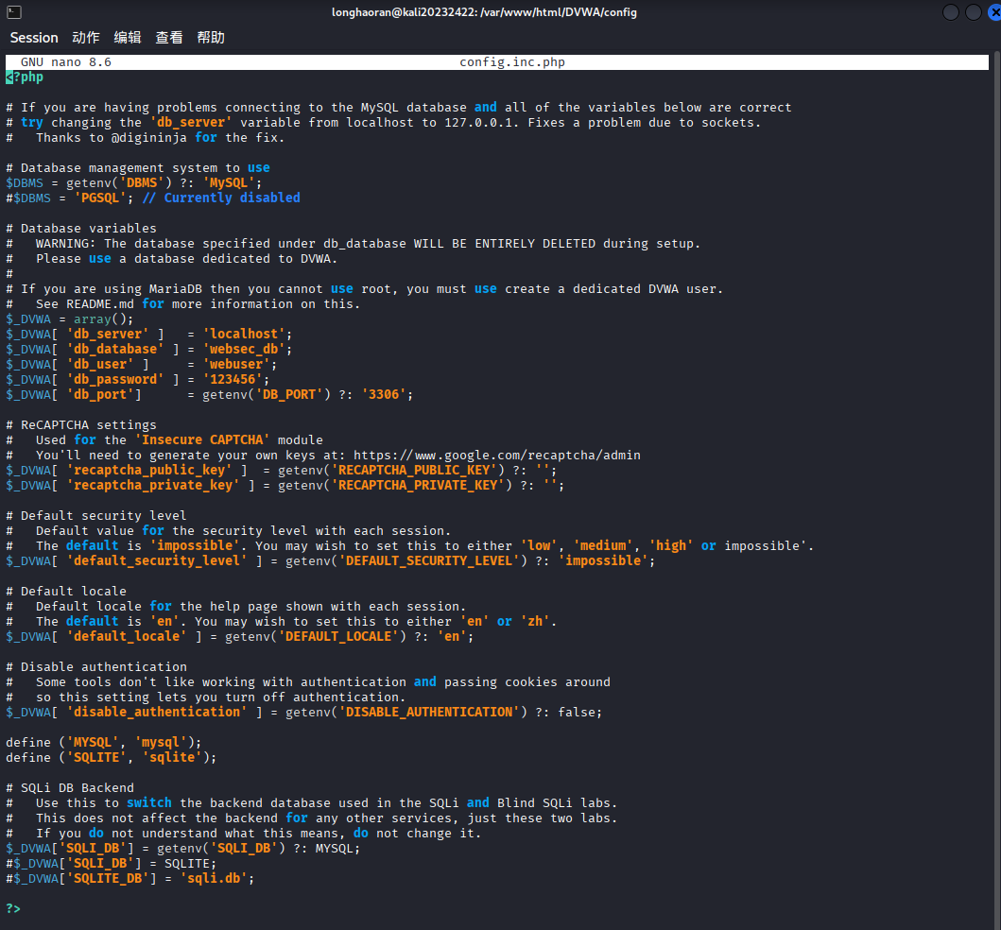Image resolution: width=1001 pixels, height=930 pixels.
Task: Click the 'disable_authentication' array key
Action: 157,713
